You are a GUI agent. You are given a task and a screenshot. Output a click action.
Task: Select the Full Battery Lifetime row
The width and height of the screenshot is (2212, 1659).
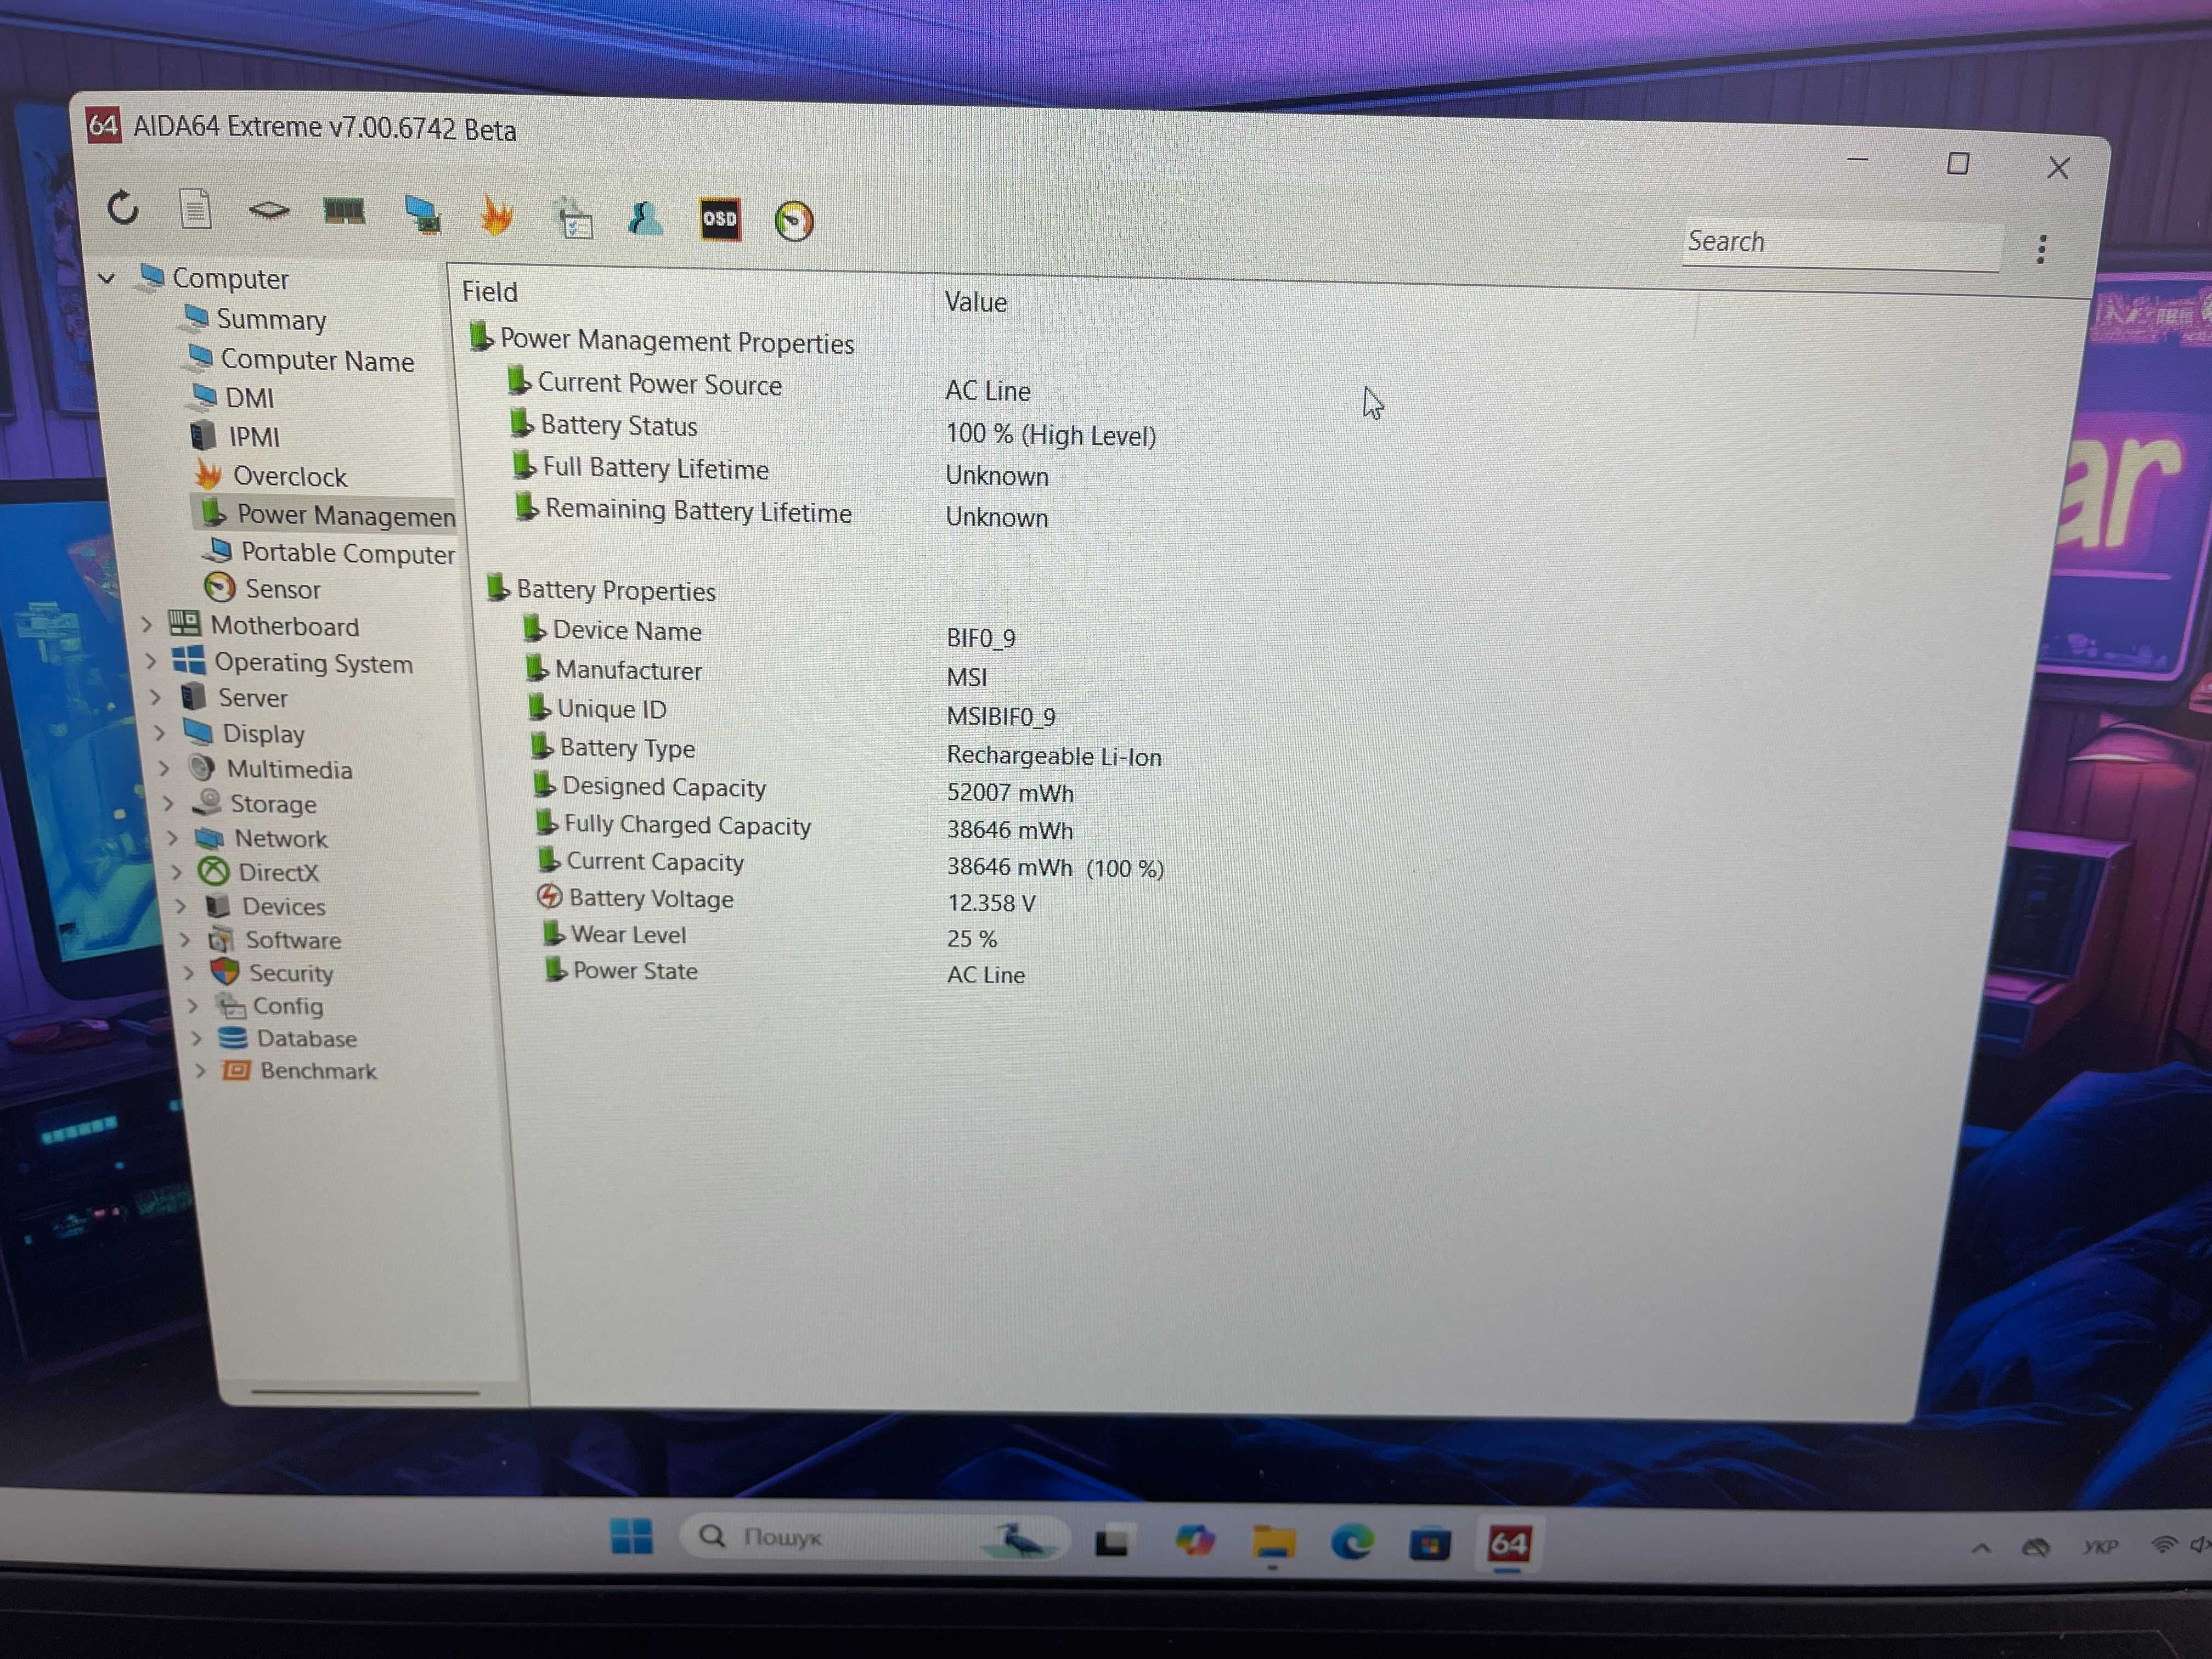pyautogui.click(x=780, y=471)
